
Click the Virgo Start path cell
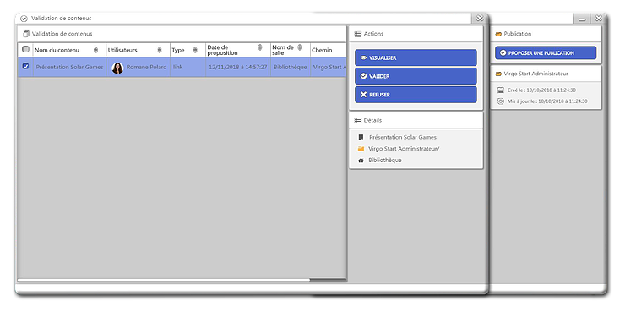(329, 67)
